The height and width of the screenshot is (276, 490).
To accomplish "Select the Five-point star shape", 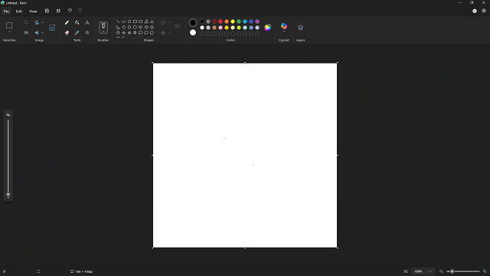I will tap(129, 32).
